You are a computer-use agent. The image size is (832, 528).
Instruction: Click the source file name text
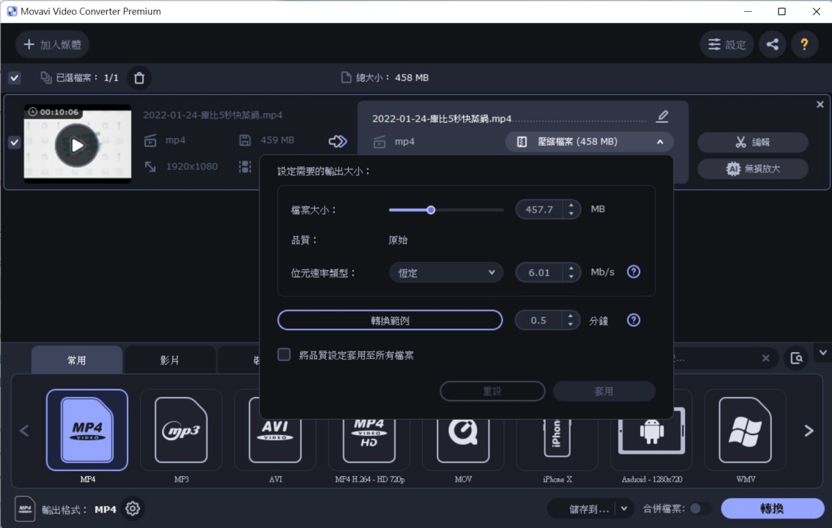213,115
